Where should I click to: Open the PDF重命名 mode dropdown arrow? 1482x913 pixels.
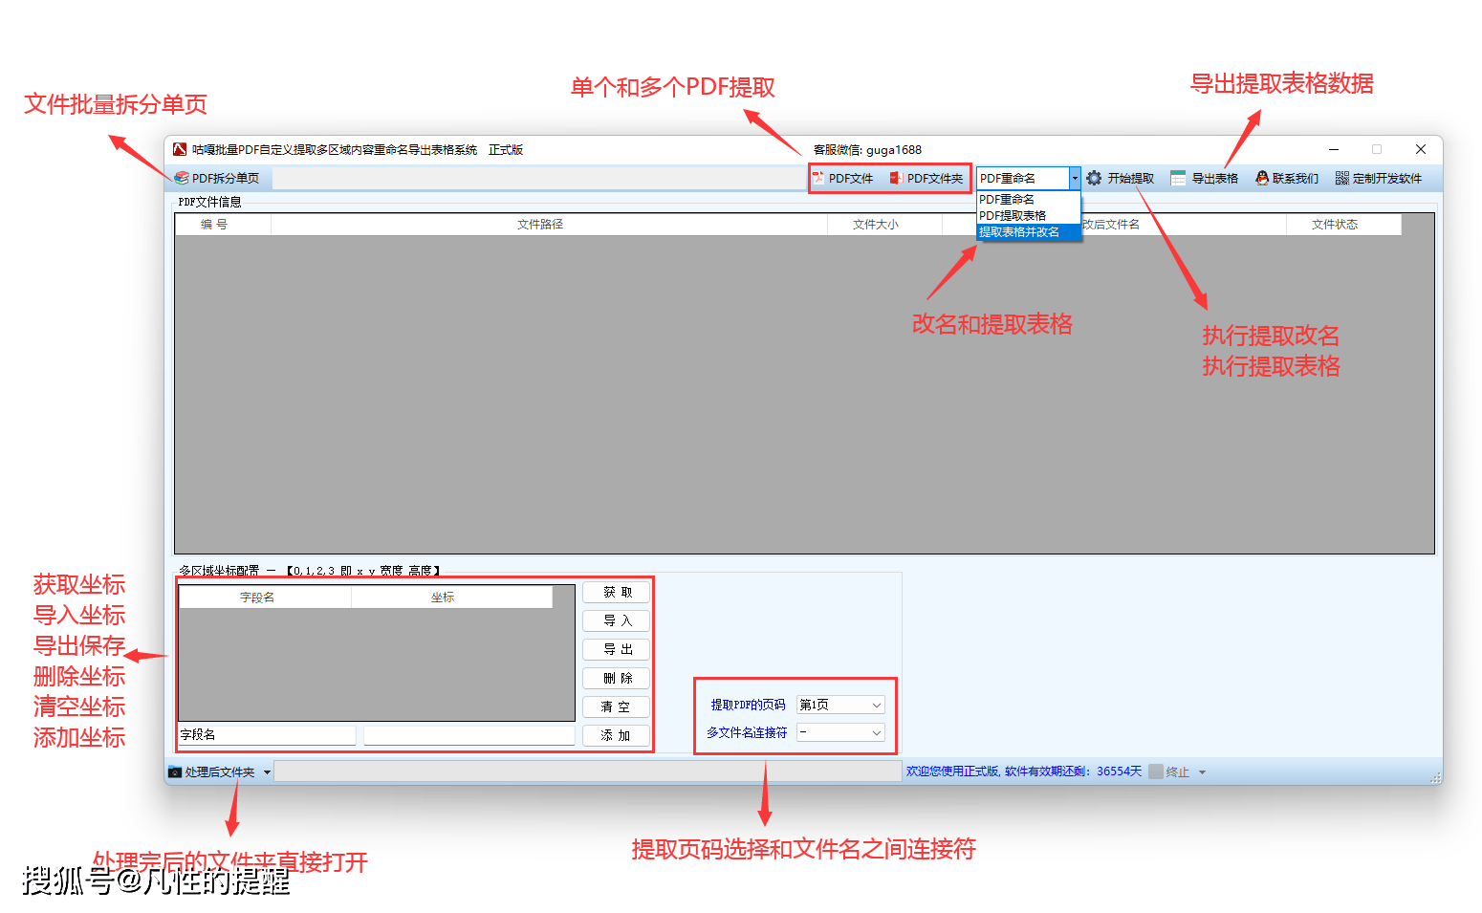(x=1075, y=178)
